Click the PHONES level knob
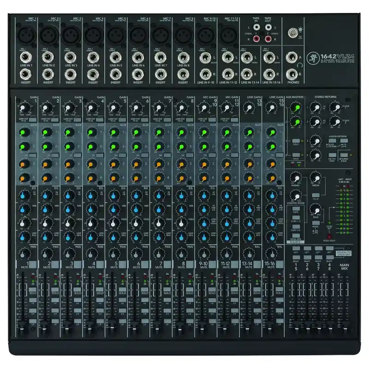The height and width of the screenshot is (369, 369). [x=295, y=178]
